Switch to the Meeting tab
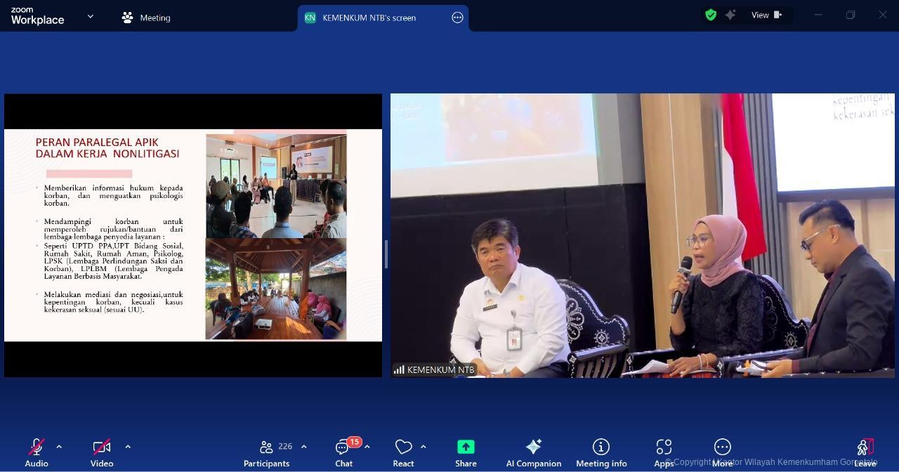The height and width of the screenshot is (472, 899). [x=146, y=18]
